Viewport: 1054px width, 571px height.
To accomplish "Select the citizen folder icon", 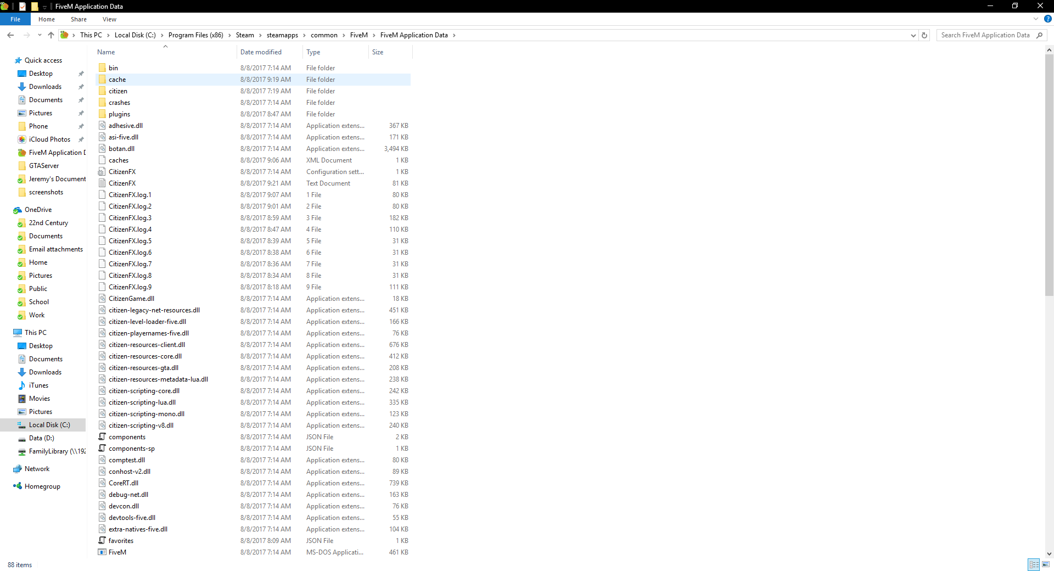I will [x=102, y=91].
